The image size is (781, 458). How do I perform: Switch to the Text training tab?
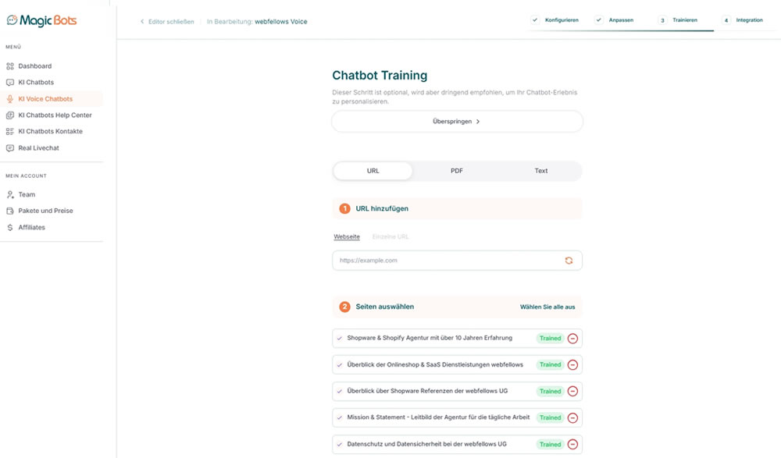[x=541, y=171]
